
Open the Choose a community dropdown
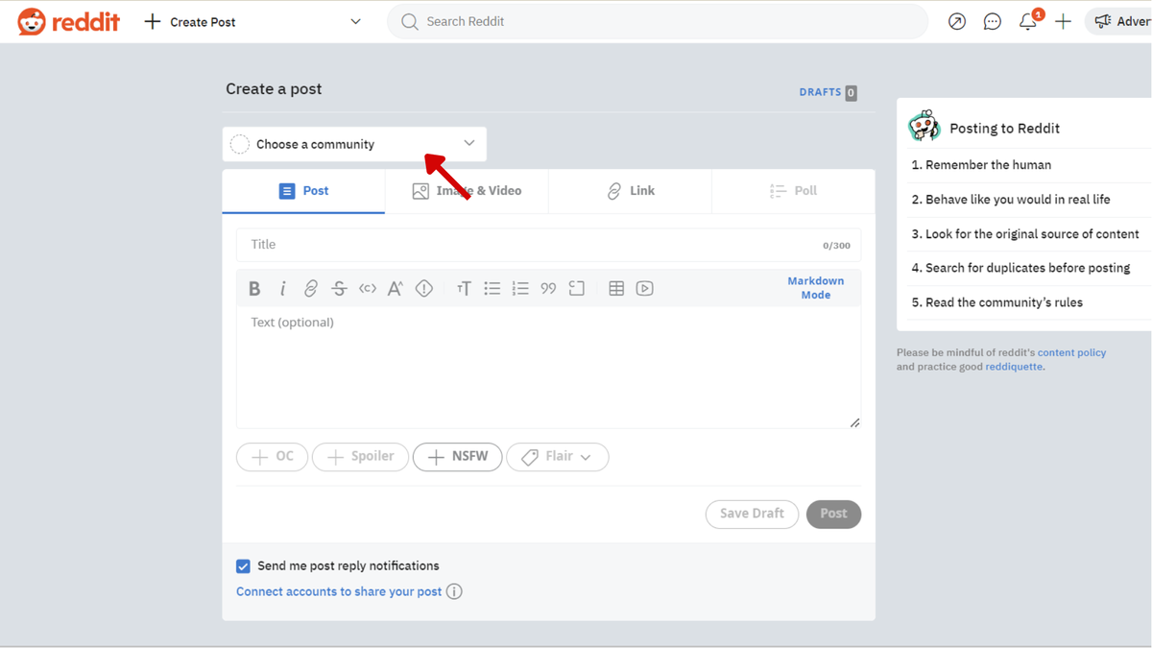click(x=354, y=143)
